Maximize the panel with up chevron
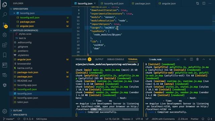This screenshot has width=215, height=121. click(x=204, y=59)
